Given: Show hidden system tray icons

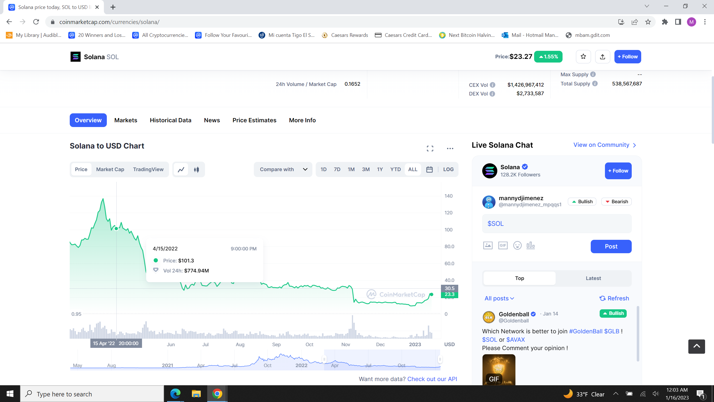Looking at the screenshot, I should (616, 394).
